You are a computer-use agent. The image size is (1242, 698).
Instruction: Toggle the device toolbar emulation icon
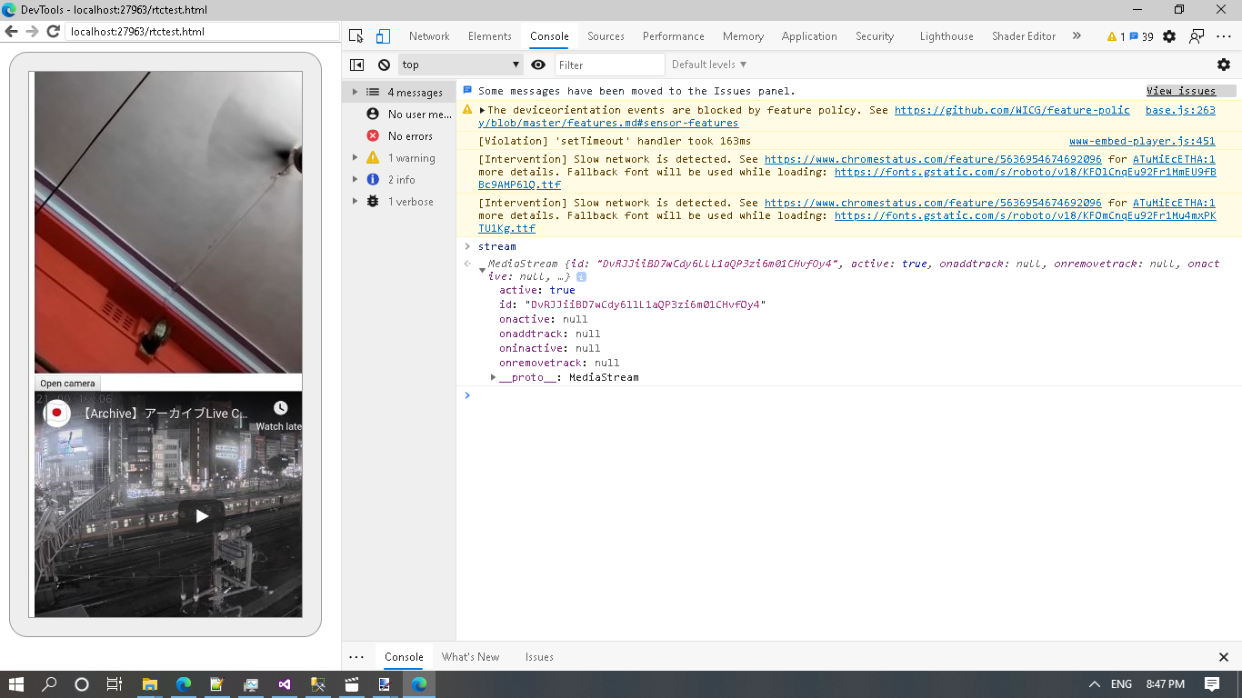[381, 35]
